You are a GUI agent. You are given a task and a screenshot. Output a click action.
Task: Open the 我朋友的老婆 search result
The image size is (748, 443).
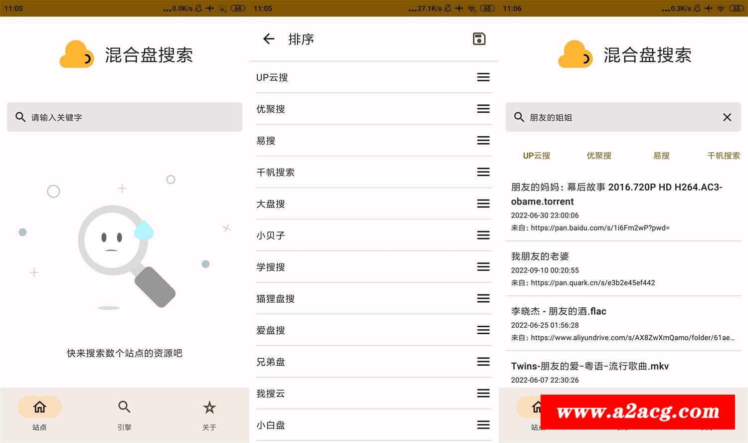tap(623, 268)
